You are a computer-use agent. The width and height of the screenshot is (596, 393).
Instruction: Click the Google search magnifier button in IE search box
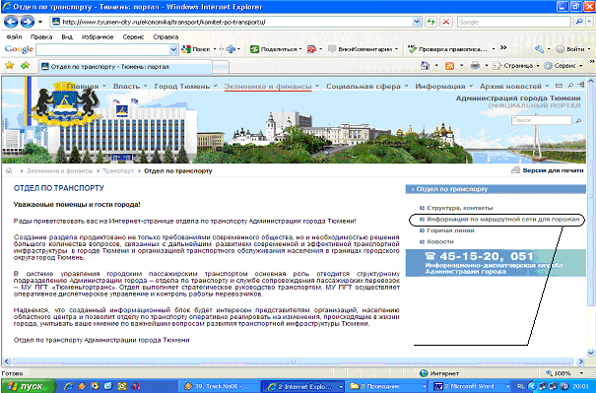579,22
